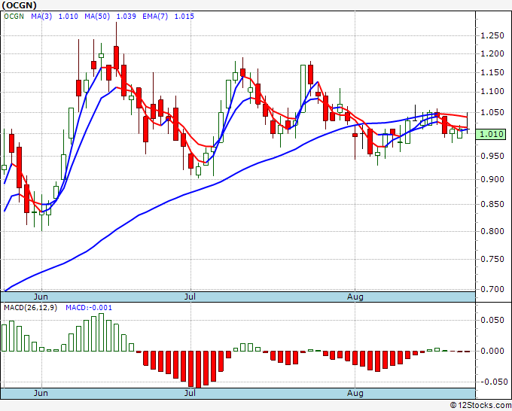Click the 1.100 price axis label
Image resolution: width=512 pixels, height=411 pixels.
(492, 91)
